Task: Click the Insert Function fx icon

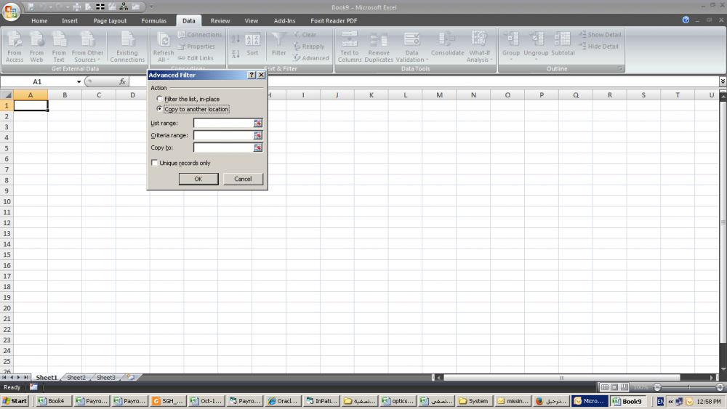Action: (123, 82)
